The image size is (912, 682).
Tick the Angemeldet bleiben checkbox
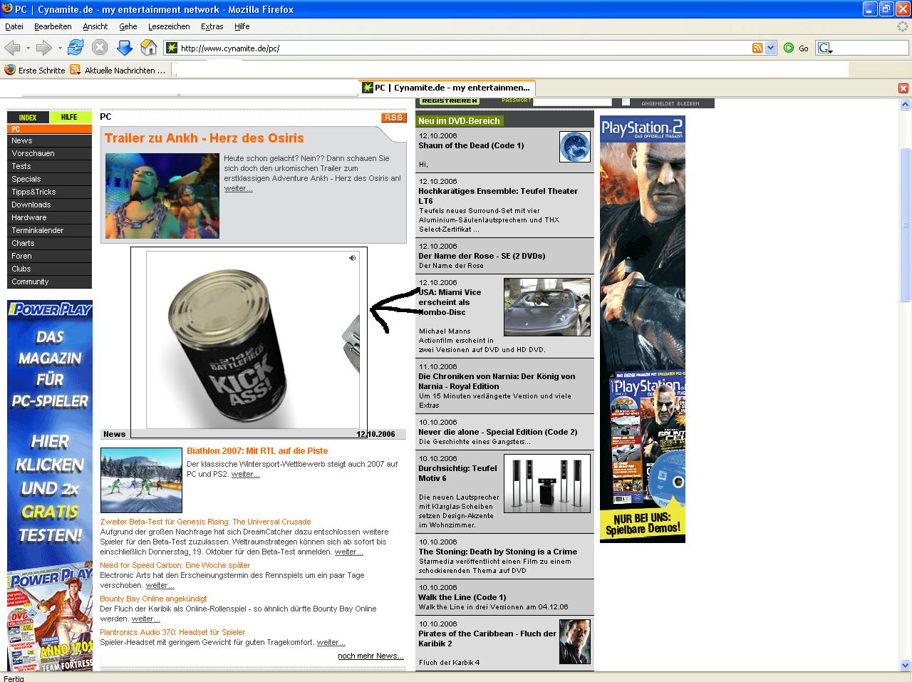[626, 102]
